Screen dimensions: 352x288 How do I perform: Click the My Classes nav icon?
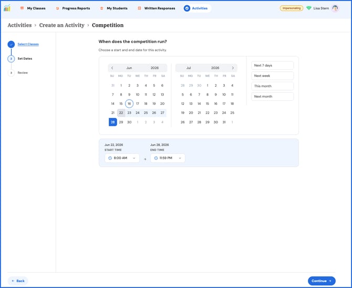(x=22, y=8)
